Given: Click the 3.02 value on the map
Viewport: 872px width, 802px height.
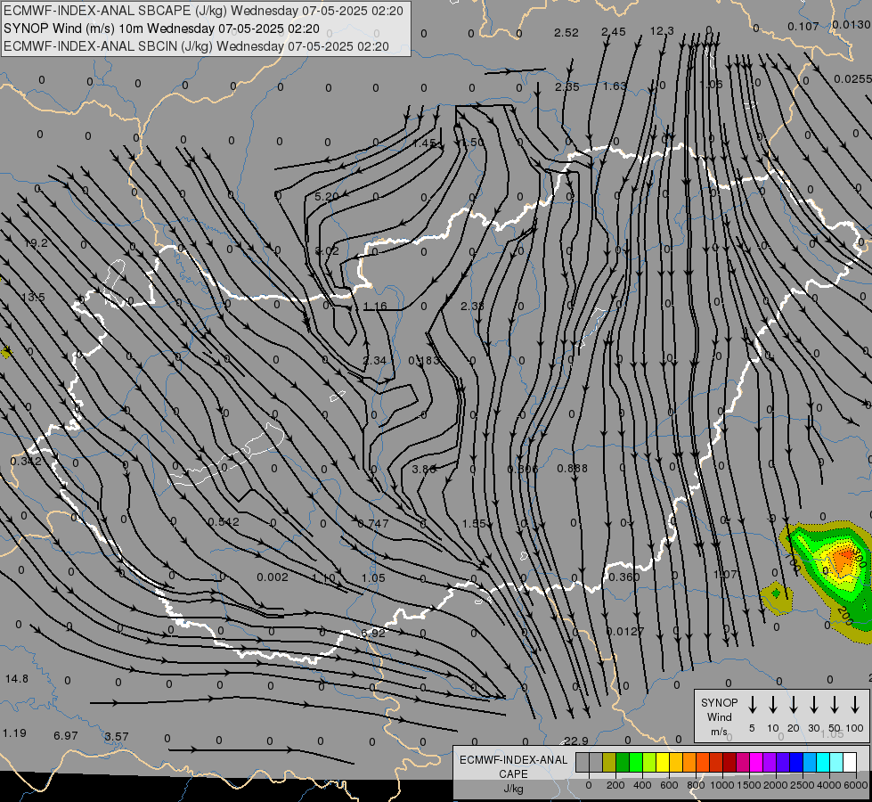Looking at the screenshot, I should pos(327,251).
